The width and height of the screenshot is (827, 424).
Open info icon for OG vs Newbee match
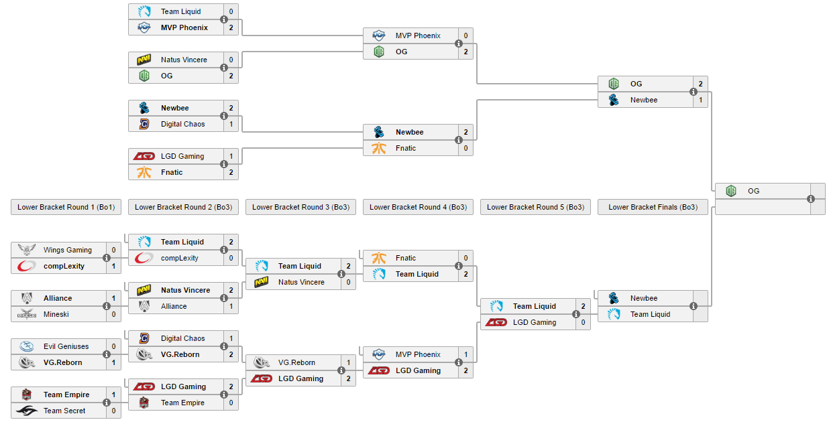694,92
